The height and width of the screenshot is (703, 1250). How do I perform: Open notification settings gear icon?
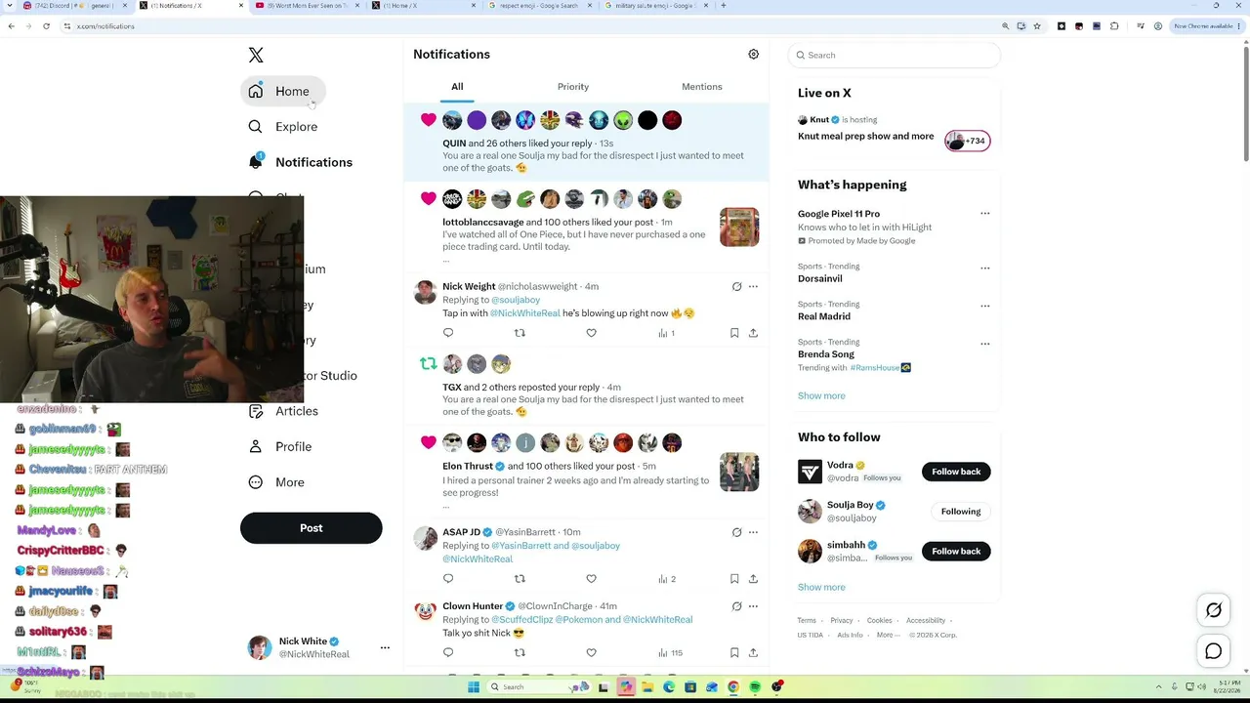click(753, 55)
